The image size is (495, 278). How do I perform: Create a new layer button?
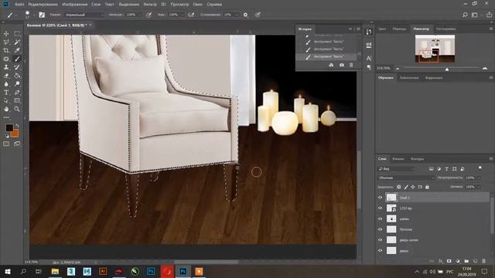click(x=475, y=261)
